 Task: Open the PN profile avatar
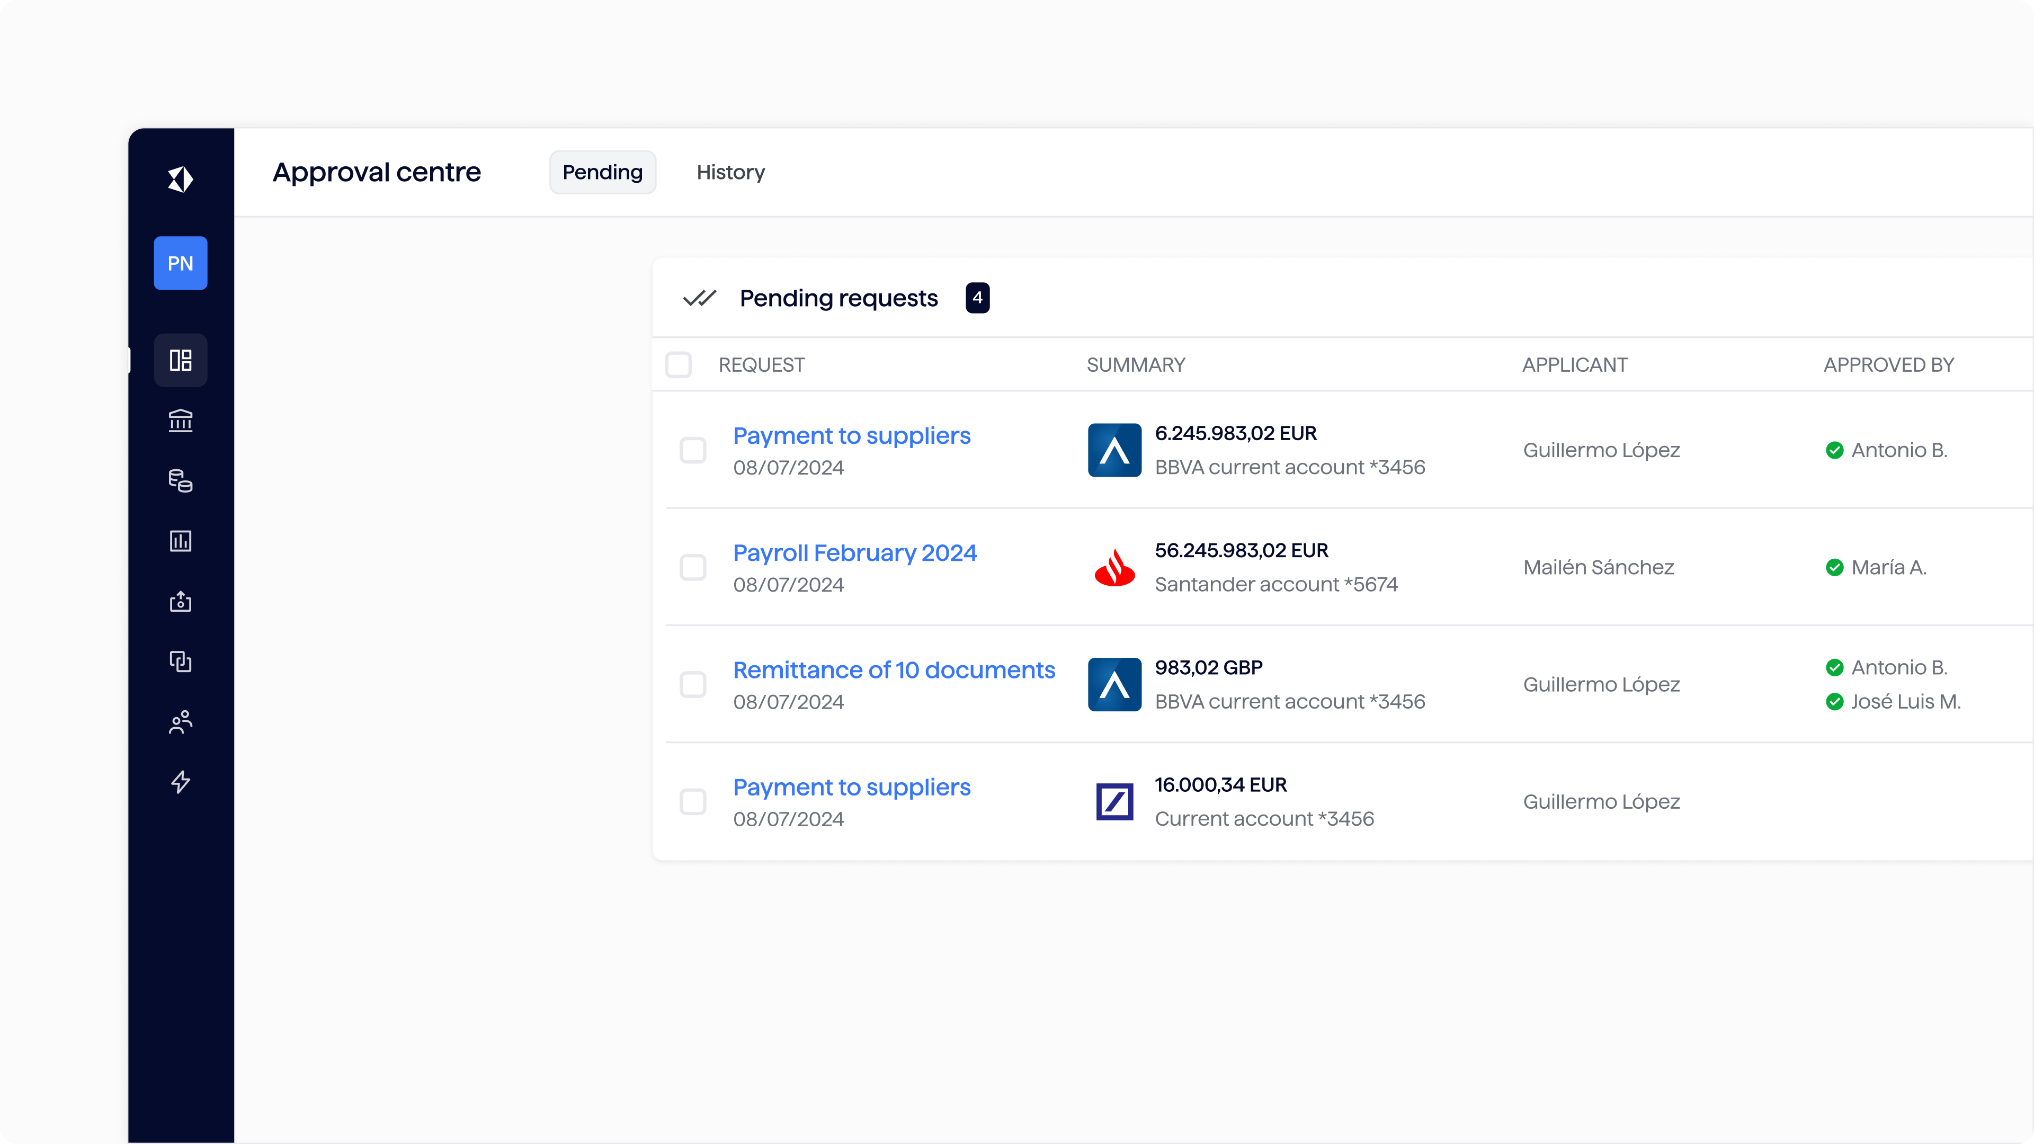click(x=180, y=263)
